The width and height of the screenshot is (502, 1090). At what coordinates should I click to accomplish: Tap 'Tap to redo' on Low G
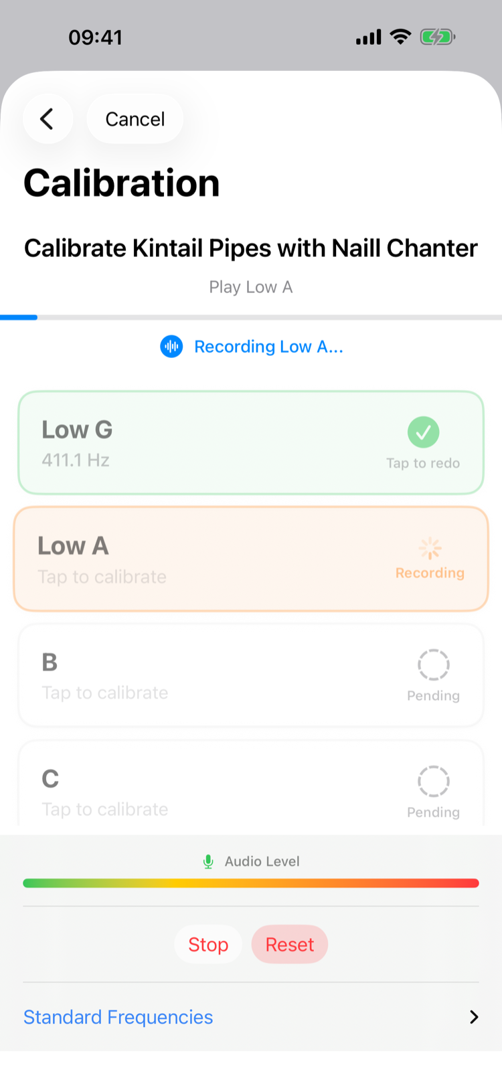423,463
